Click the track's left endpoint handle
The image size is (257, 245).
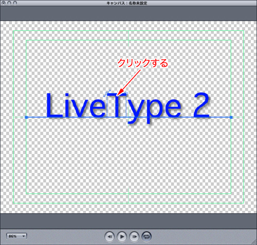click(26, 117)
